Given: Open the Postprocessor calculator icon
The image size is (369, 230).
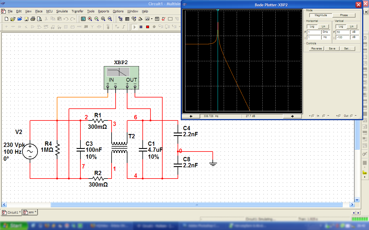Looking at the screenshot, I should (x=157, y=19).
